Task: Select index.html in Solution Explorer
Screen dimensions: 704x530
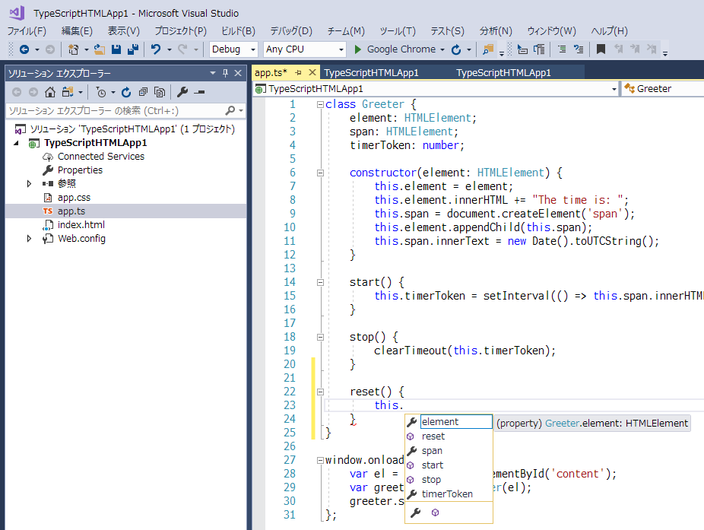Action: click(81, 225)
